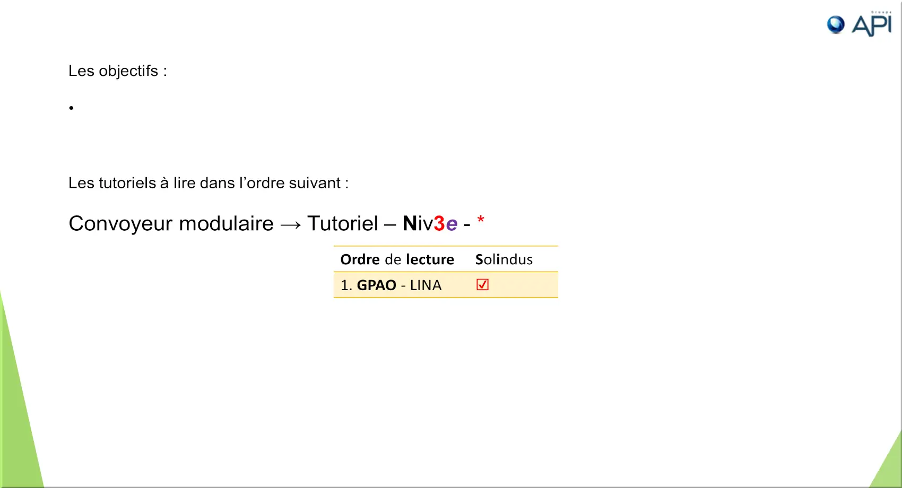Click the word Tutoriel in the title
Screen dimensions: 902x488
coord(343,224)
